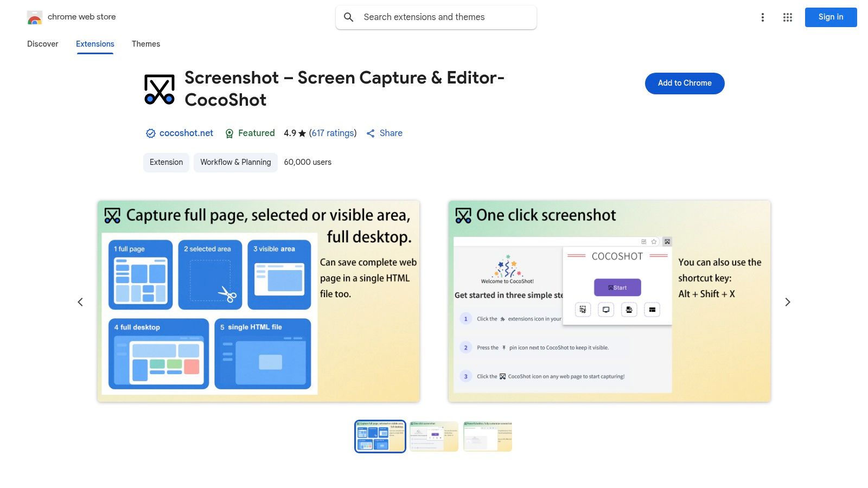Screen dimensions: 868x488
Task: Switch to the Themes tab
Action: 146,44
